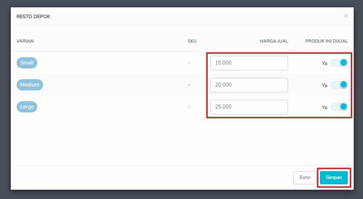363x199 pixels.
Task: Click the SKU column header
Action: (x=192, y=41)
